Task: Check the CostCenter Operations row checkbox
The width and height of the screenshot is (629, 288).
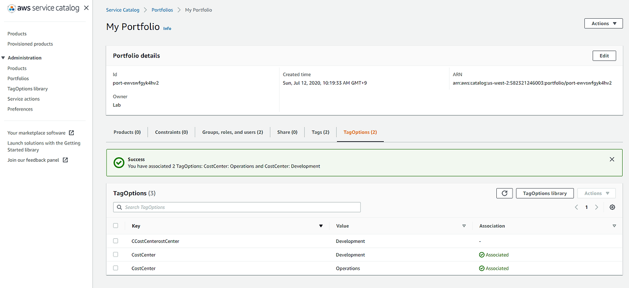Action: click(115, 268)
